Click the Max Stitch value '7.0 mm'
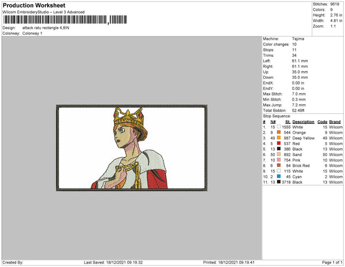Image resolution: width=345 pixels, height=267 pixels. [299, 94]
